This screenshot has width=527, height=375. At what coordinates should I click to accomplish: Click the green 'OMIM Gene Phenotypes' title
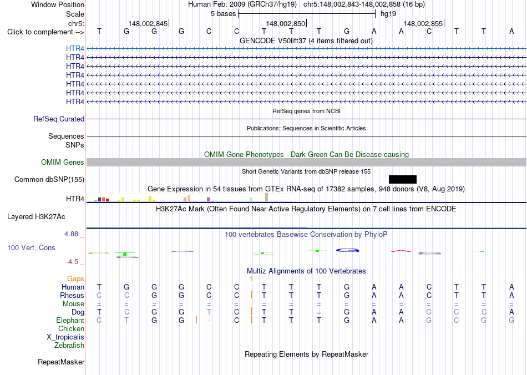[307, 155]
